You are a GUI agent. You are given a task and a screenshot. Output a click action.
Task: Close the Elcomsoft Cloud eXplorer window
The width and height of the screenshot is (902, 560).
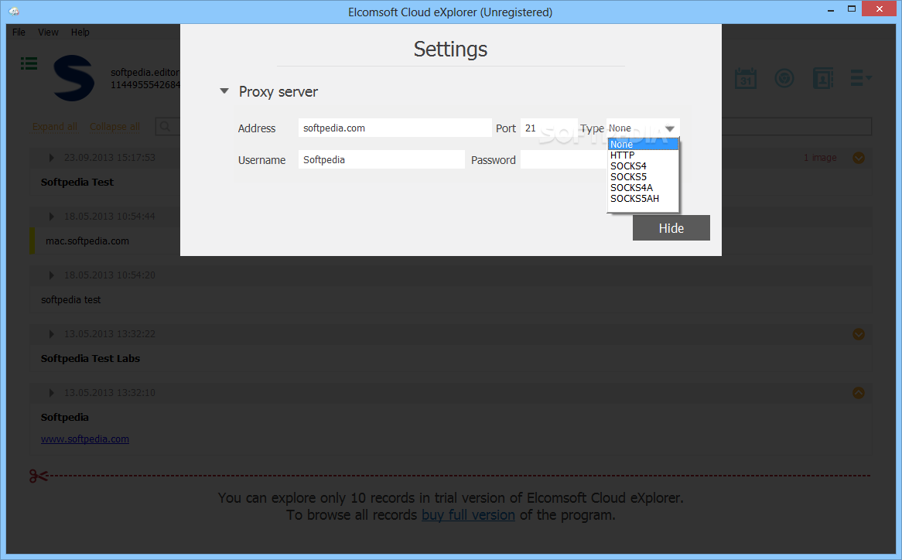click(x=880, y=9)
